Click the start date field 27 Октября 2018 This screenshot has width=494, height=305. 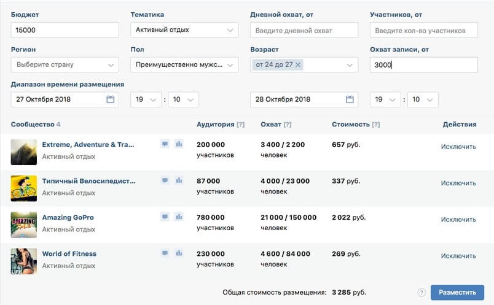[x=65, y=99]
